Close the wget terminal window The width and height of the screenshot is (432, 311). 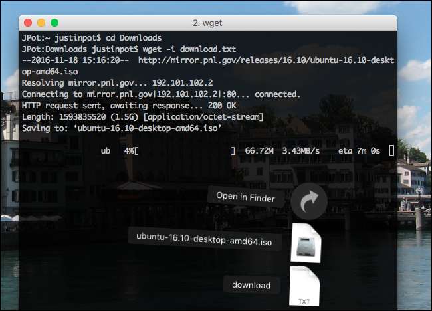pos(27,23)
